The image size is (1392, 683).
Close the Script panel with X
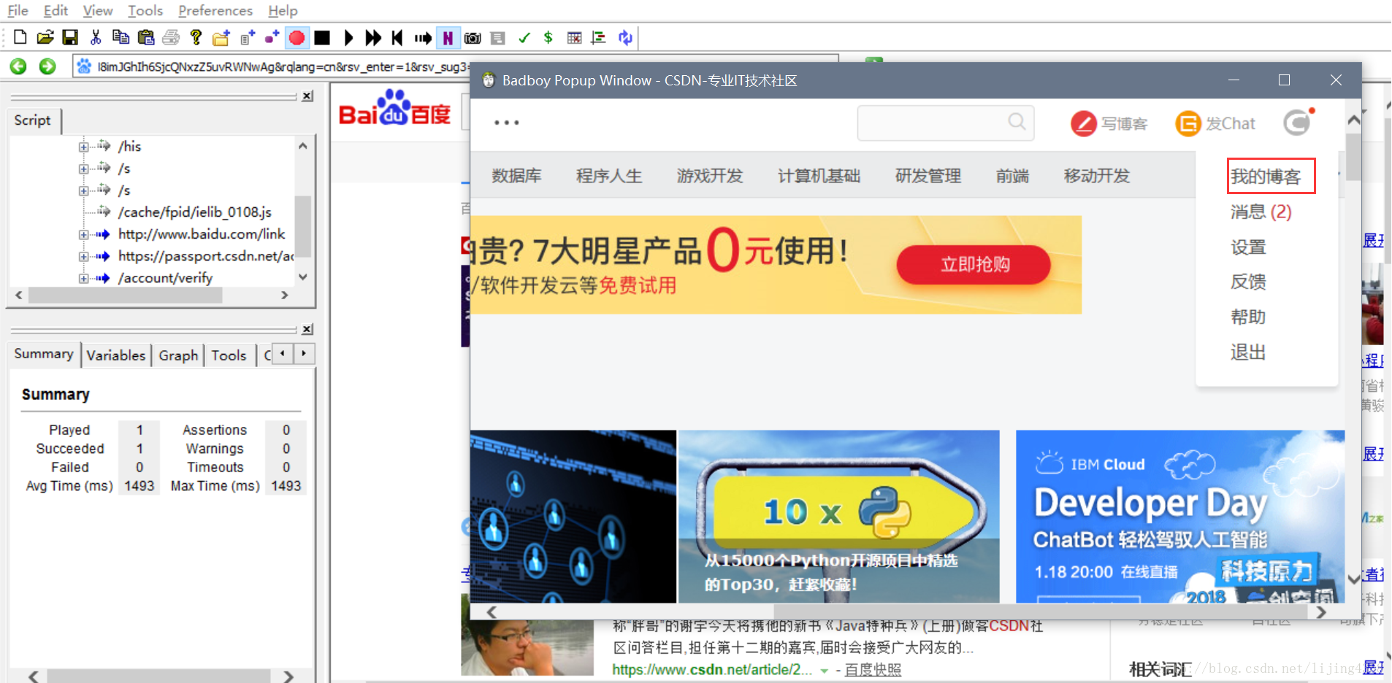[307, 96]
